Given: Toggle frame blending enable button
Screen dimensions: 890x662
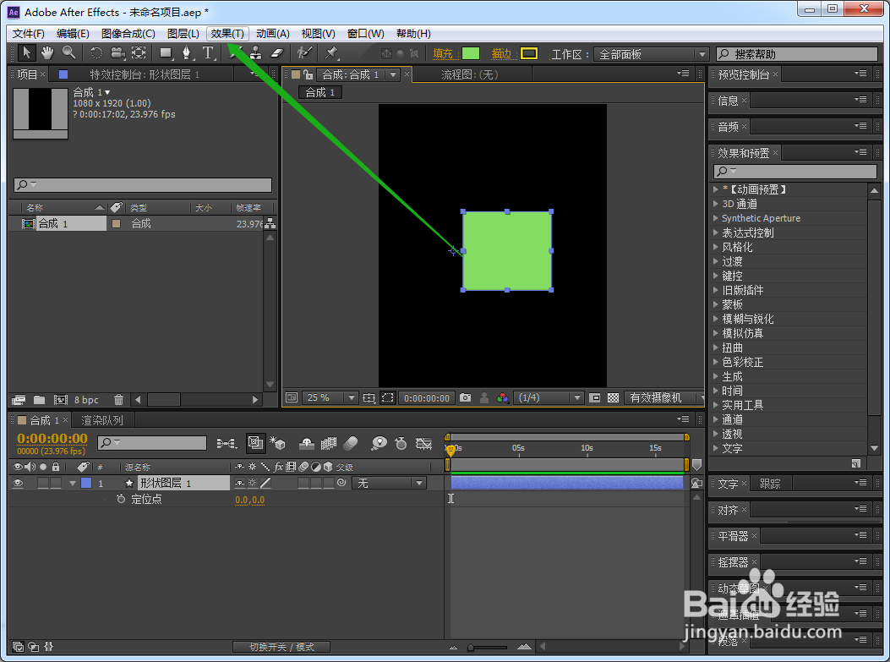Looking at the screenshot, I should (x=329, y=443).
